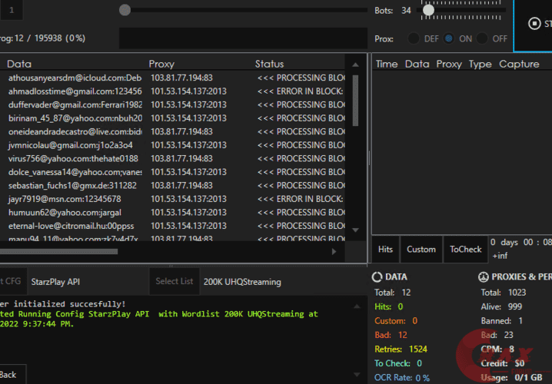Click the right arrow of the horizontal scrollbar
Viewport: 552px width, 384px height.
334,251
